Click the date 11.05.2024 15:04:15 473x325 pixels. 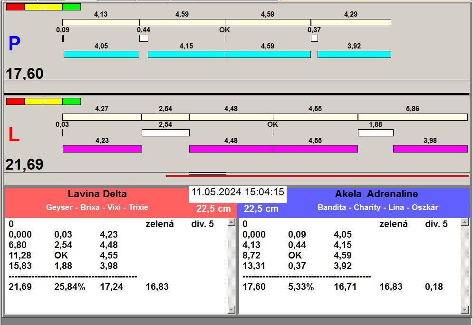pos(238,192)
